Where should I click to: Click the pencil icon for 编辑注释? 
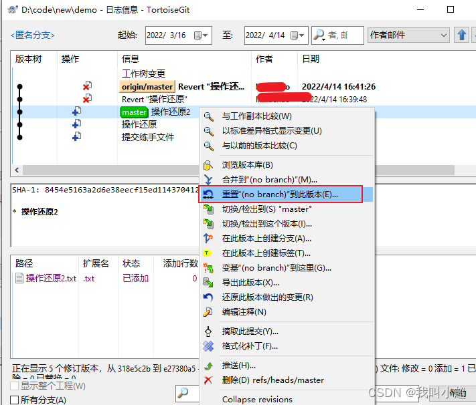tap(208, 312)
